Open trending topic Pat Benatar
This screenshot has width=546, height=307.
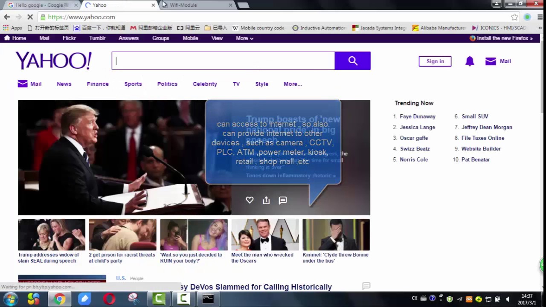(476, 159)
